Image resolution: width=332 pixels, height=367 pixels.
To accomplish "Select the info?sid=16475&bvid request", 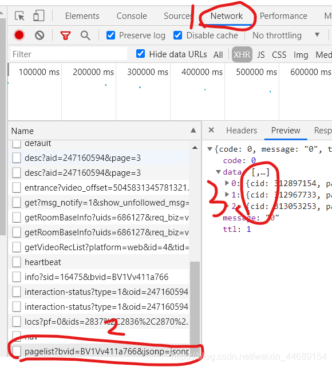I will 99,277.
